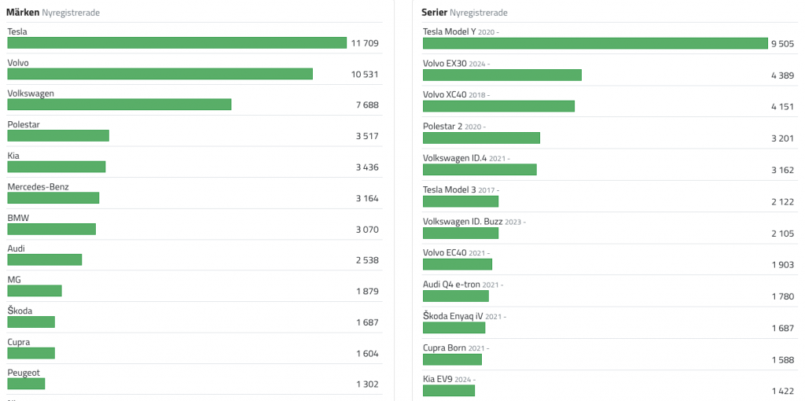Open the Volvo brand entry
The height and width of the screenshot is (401, 805).
click(x=18, y=63)
